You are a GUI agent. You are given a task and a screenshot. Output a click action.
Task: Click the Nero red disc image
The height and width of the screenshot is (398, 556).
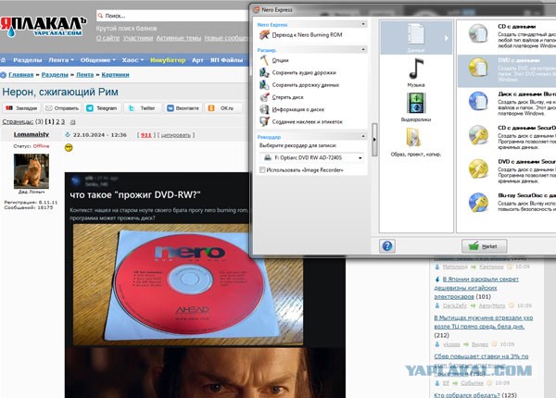(x=188, y=284)
